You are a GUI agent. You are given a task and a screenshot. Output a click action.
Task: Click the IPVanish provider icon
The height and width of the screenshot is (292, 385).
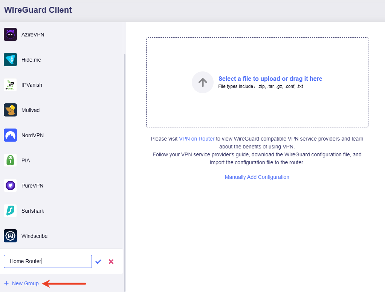pyautogui.click(x=10, y=85)
